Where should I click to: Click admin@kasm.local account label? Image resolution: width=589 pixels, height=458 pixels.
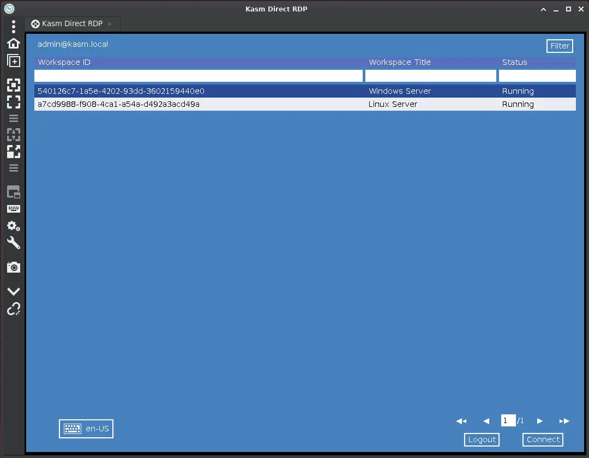(x=73, y=44)
